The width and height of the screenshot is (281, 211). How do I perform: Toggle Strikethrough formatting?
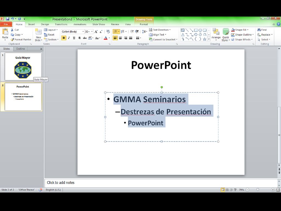(85, 38)
